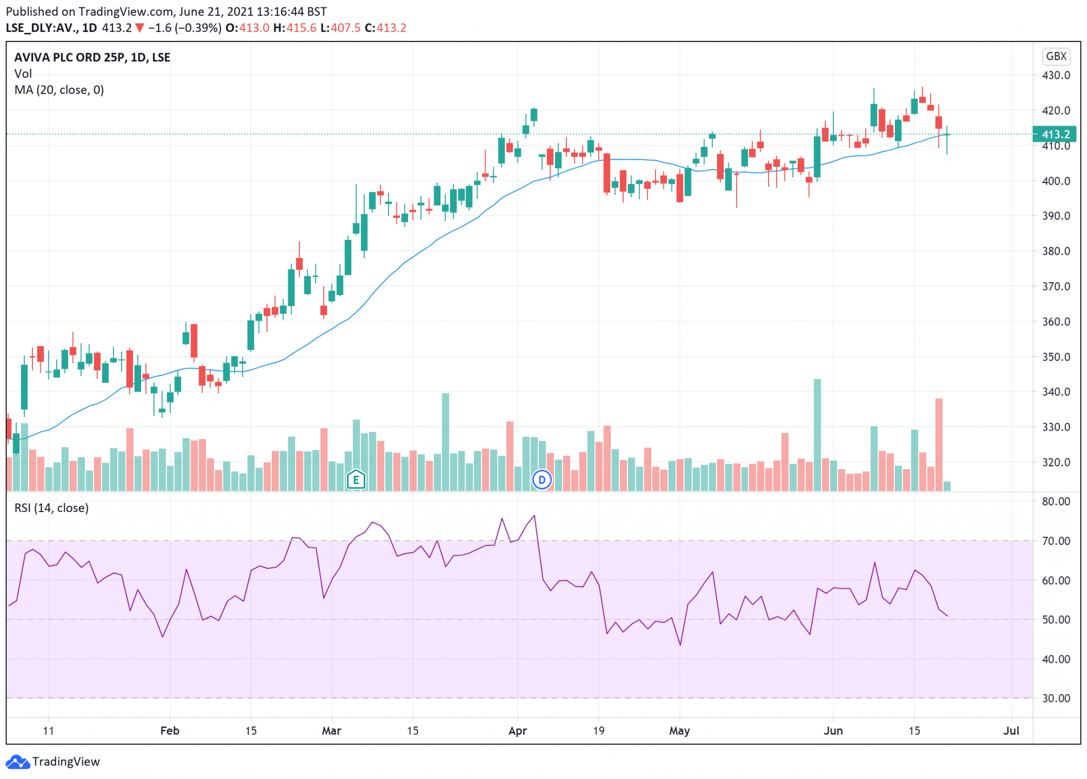This screenshot has width=1087, height=779.
Task: Select the AVIVA PLC ORD 25P chart title
Action: click(x=69, y=57)
